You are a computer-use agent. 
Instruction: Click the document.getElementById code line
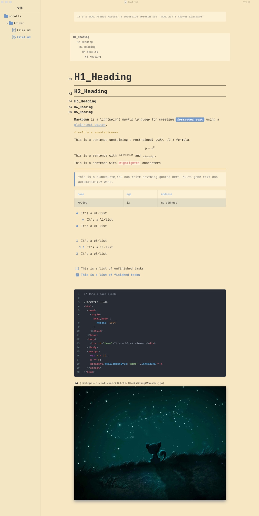[x=127, y=364]
